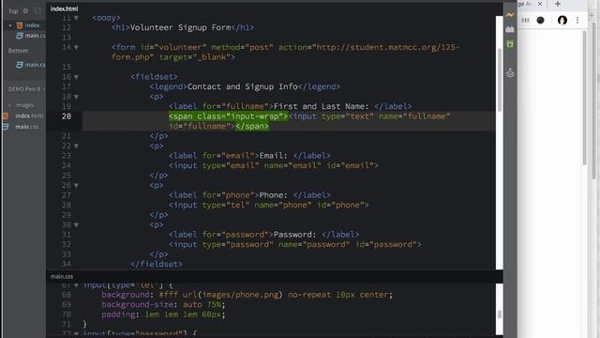
Task: Click the Password: label text on line 31
Action: pos(295,235)
